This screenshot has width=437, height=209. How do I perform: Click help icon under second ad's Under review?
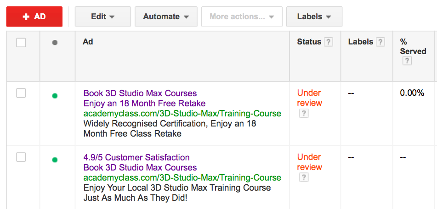pyautogui.click(x=303, y=177)
